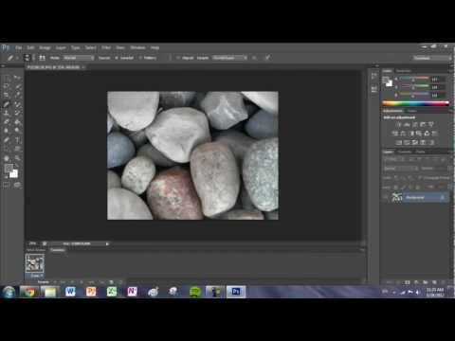Add a Curves adjustment layer

click(415, 124)
